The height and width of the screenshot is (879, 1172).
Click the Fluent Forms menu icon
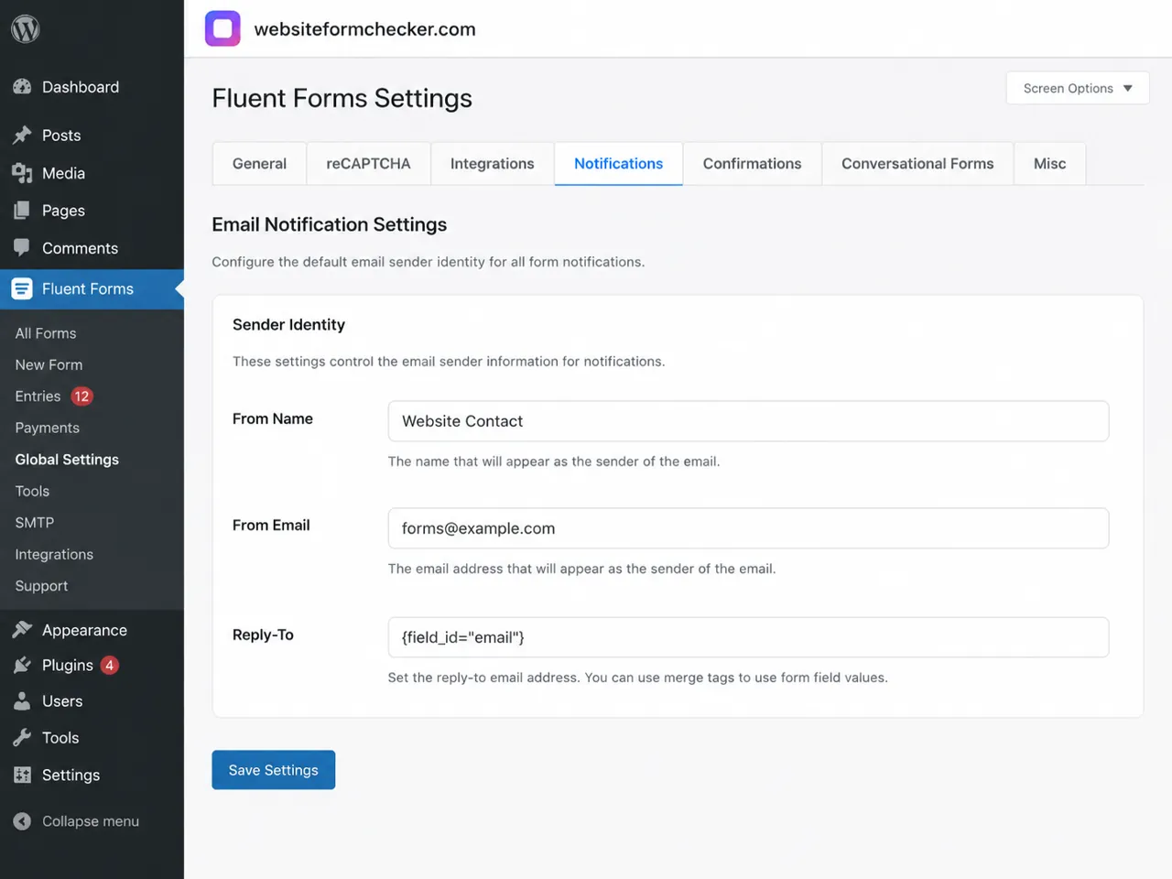pyautogui.click(x=22, y=288)
